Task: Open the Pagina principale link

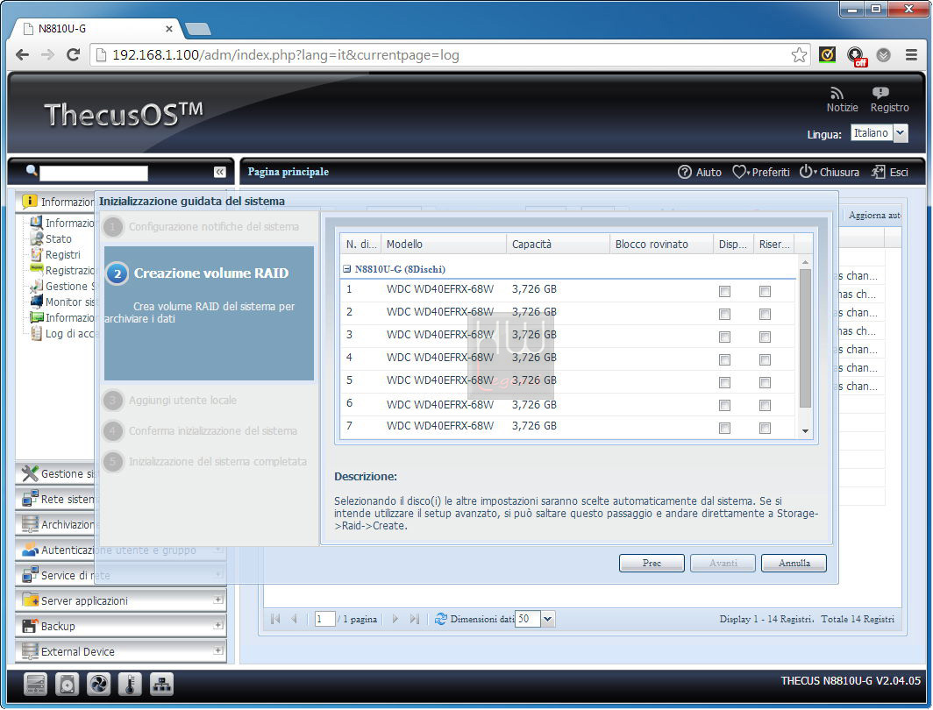Action: point(288,172)
